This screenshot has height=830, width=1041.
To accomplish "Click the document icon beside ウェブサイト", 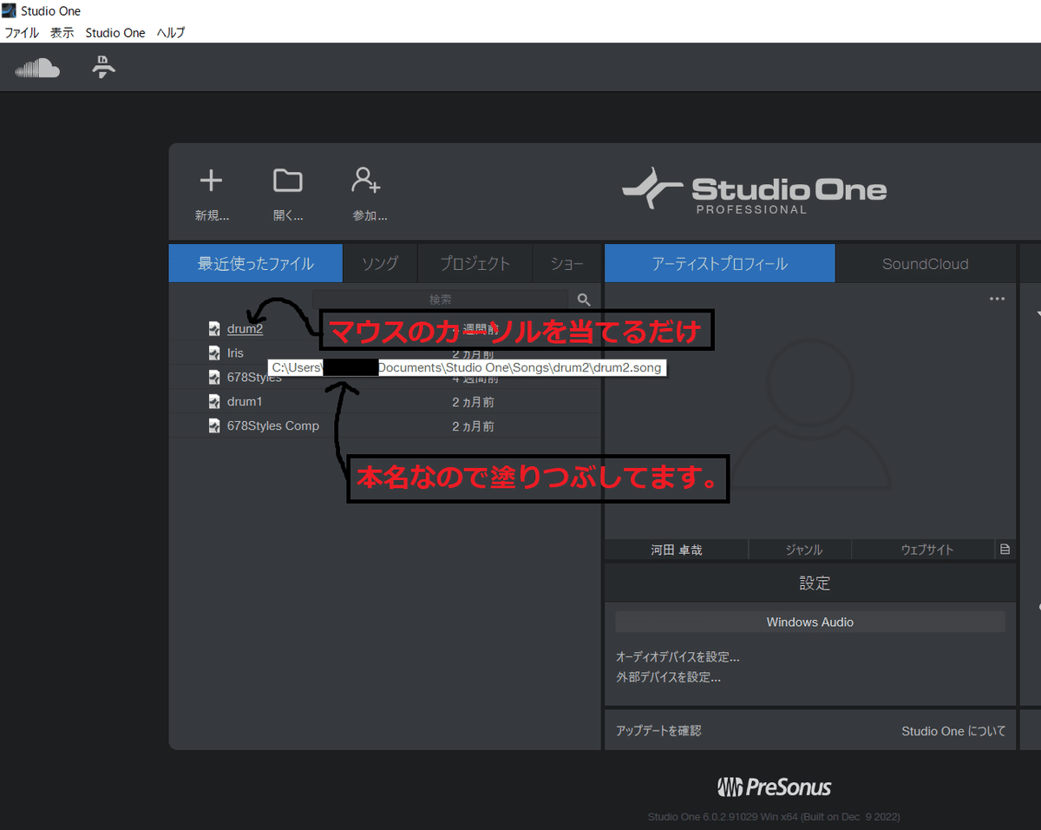I will point(1005,550).
